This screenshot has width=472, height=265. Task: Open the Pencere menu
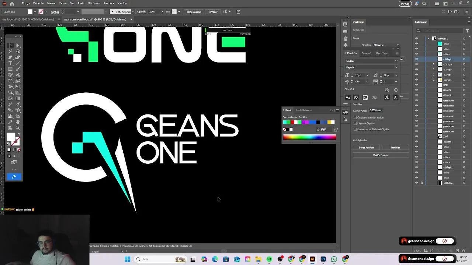109,4
